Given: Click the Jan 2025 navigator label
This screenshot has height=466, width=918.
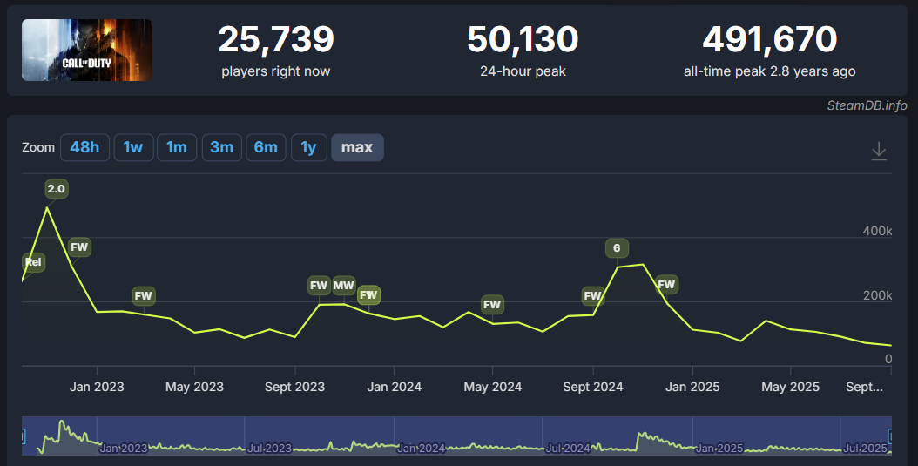Looking at the screenshot, I should click(x=719, y=449).
